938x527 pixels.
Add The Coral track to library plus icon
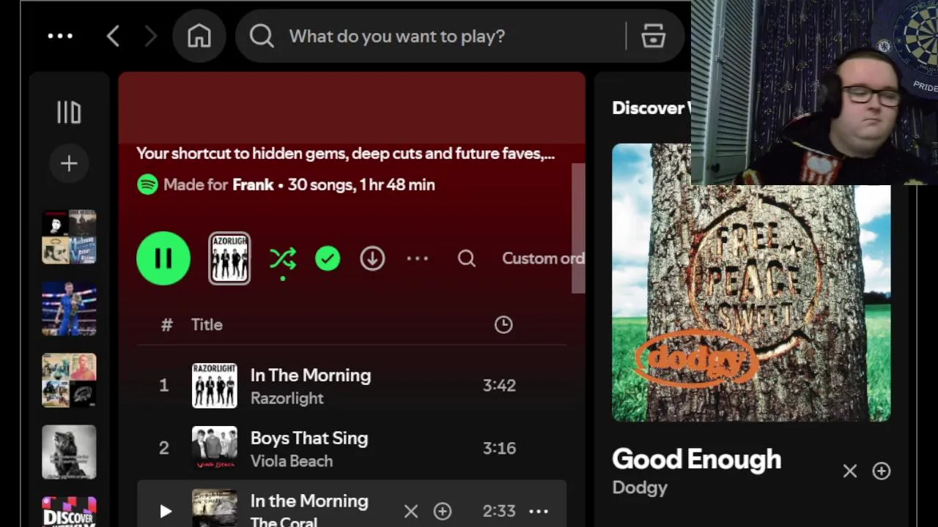(443, 511)
